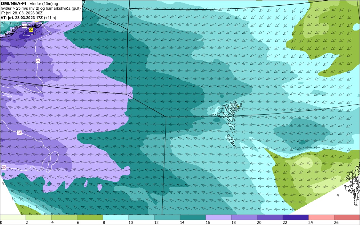Click the legend scale value 22
The image size is (360, 225).
point(285,222)
